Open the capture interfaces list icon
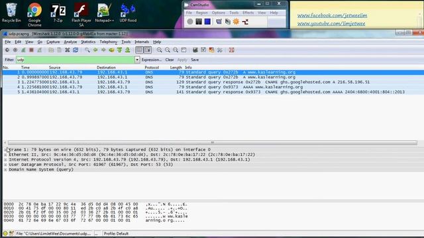This screenshot has width=424, height=238. pos(7,50)
